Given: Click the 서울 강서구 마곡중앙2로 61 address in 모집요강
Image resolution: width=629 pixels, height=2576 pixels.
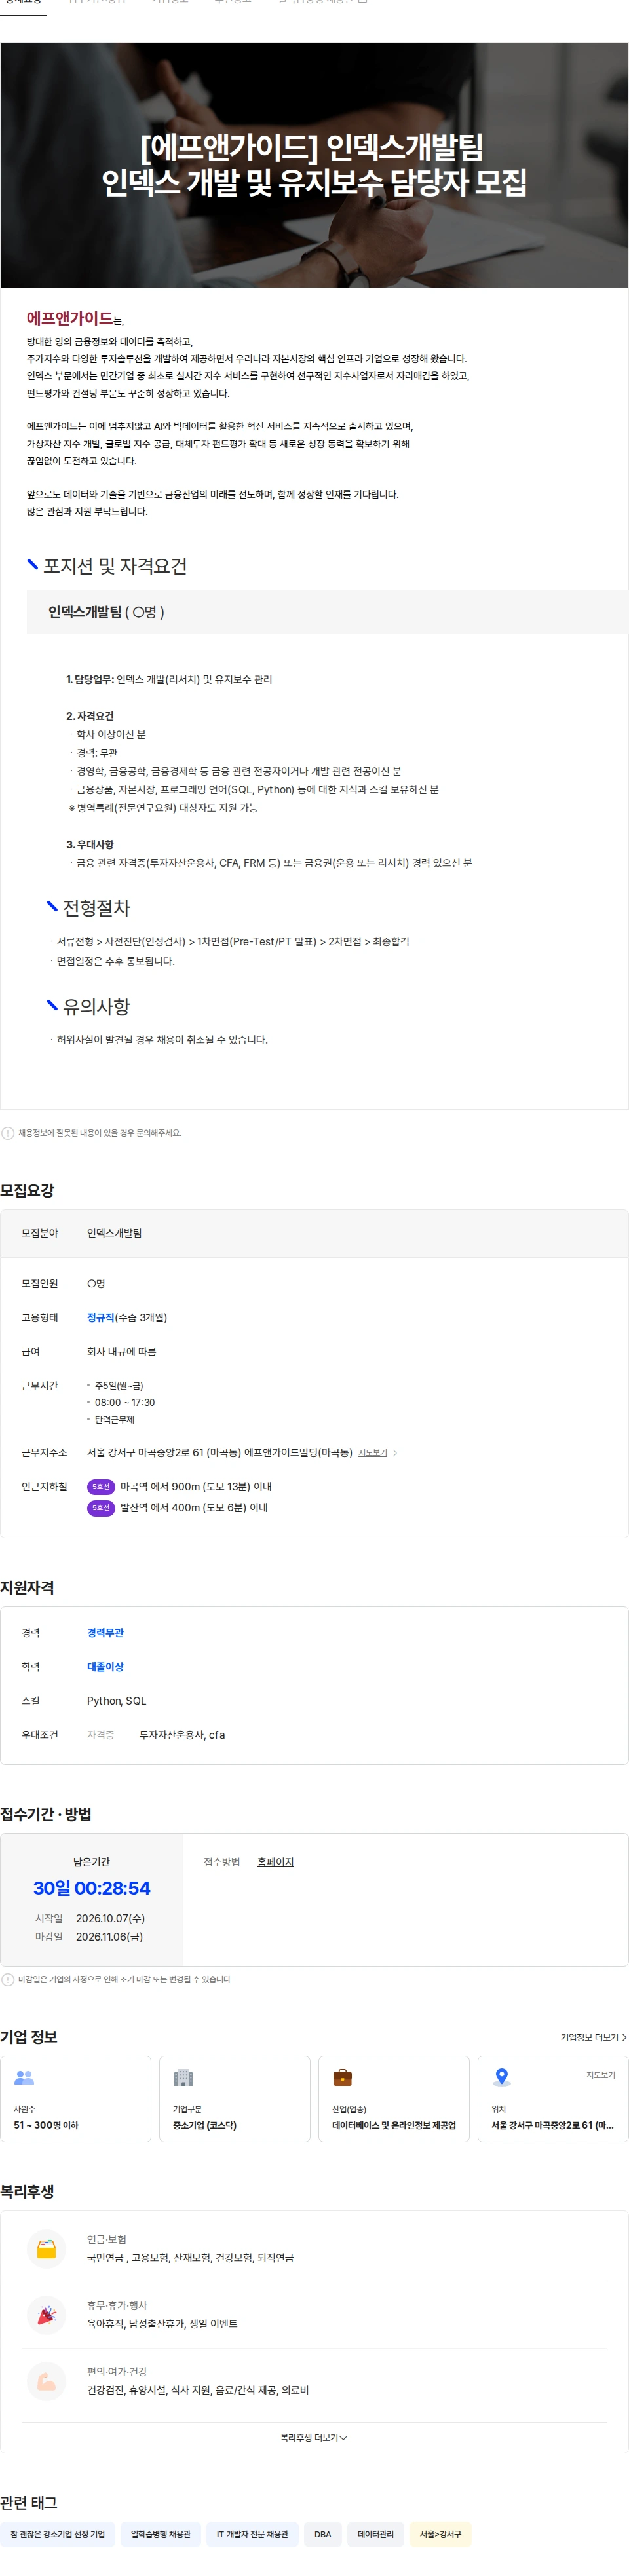Looking at the screenshot, I should 219,1453.
